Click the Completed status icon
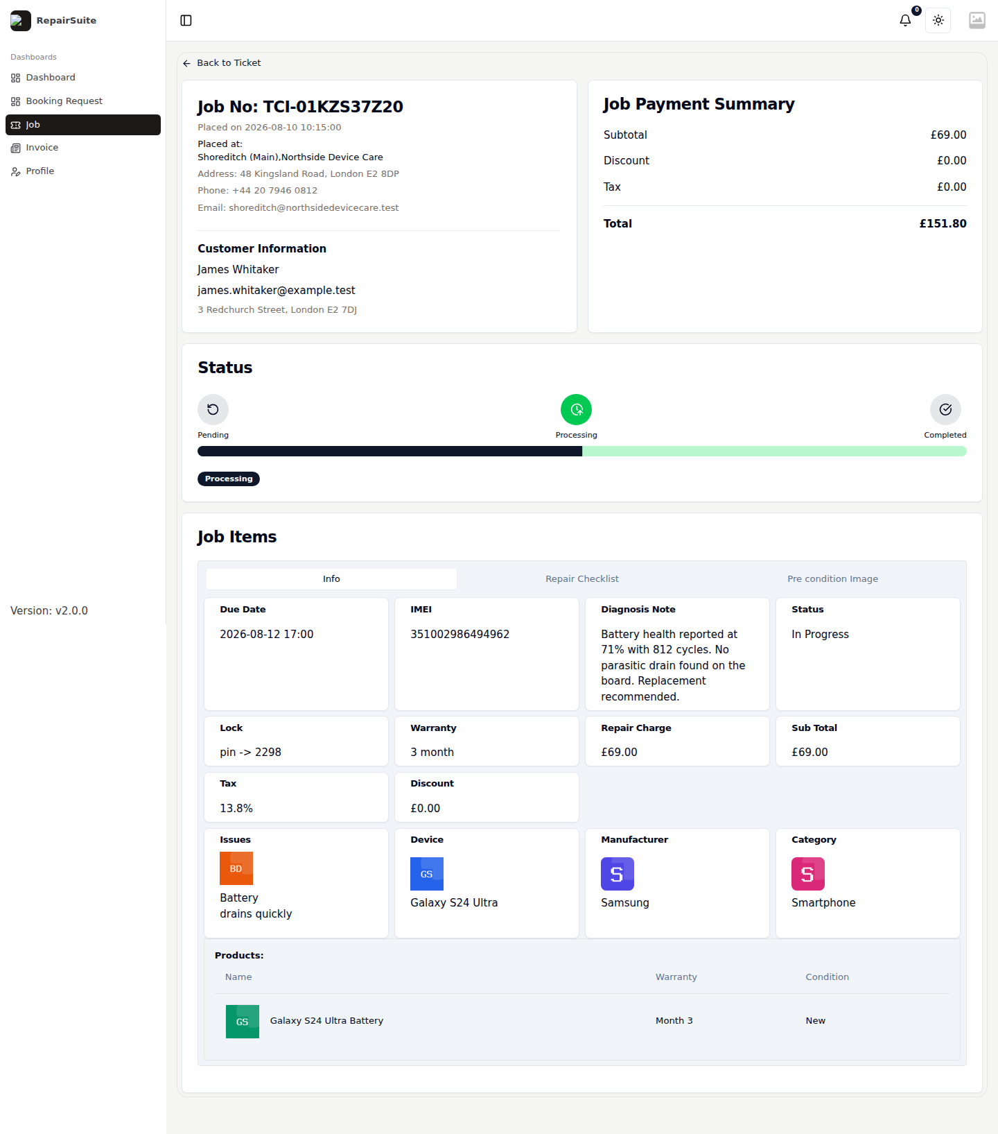The height and width of the screenshot is (1134, 998). (945, 409)
